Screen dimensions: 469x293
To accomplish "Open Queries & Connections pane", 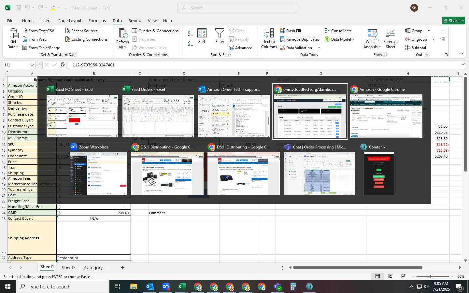I will 155,31.
